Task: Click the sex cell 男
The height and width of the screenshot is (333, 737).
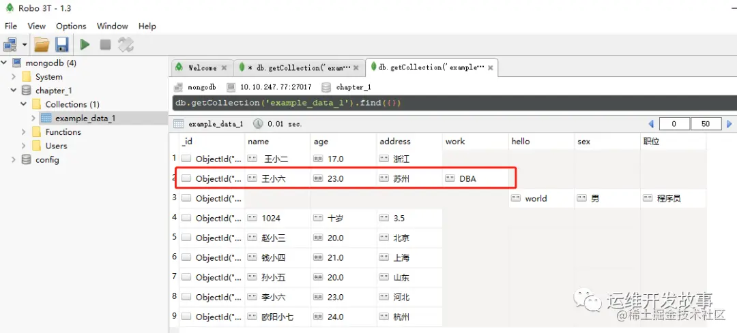Action: pos(607,198)
